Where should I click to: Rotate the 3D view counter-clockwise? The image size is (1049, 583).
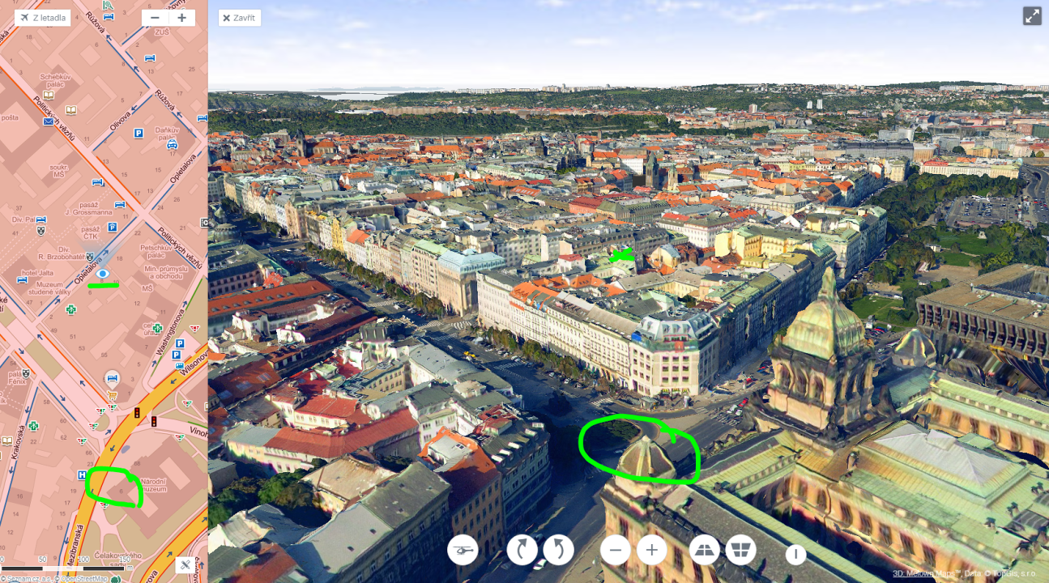pos(558,551)
